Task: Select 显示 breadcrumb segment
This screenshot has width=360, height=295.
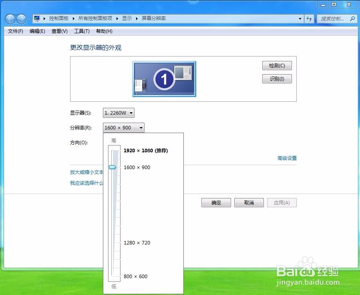Action: [x=127, y=18]
